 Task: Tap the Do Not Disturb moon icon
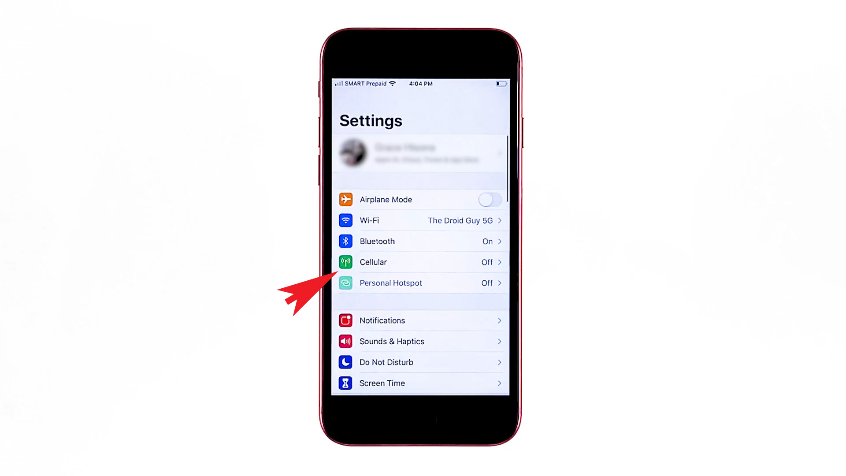(346, 362)
